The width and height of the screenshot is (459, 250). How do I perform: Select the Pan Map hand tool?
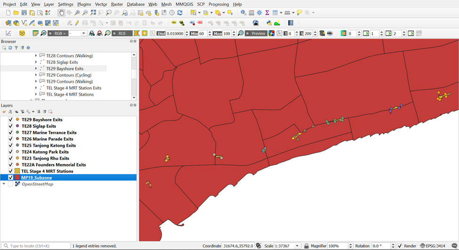click(61, 13)
